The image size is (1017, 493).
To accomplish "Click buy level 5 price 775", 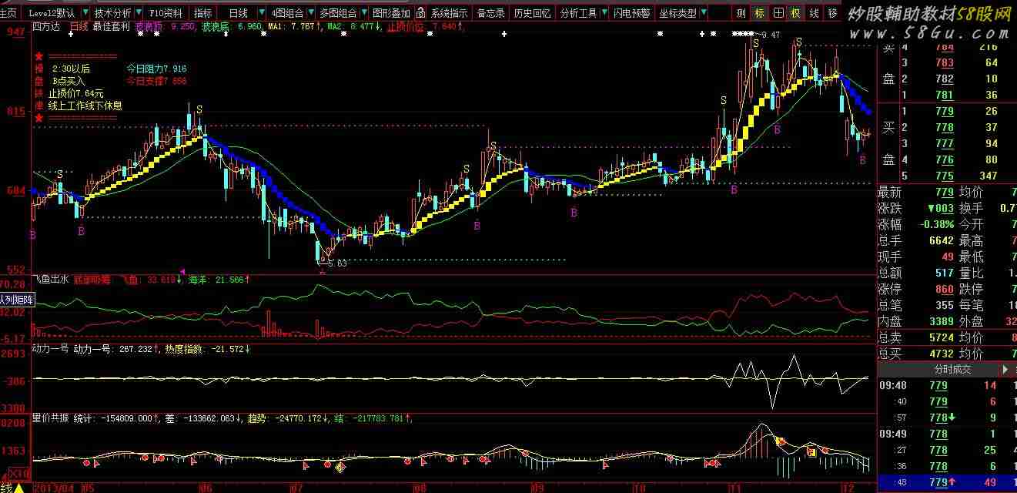I will 944,176.
